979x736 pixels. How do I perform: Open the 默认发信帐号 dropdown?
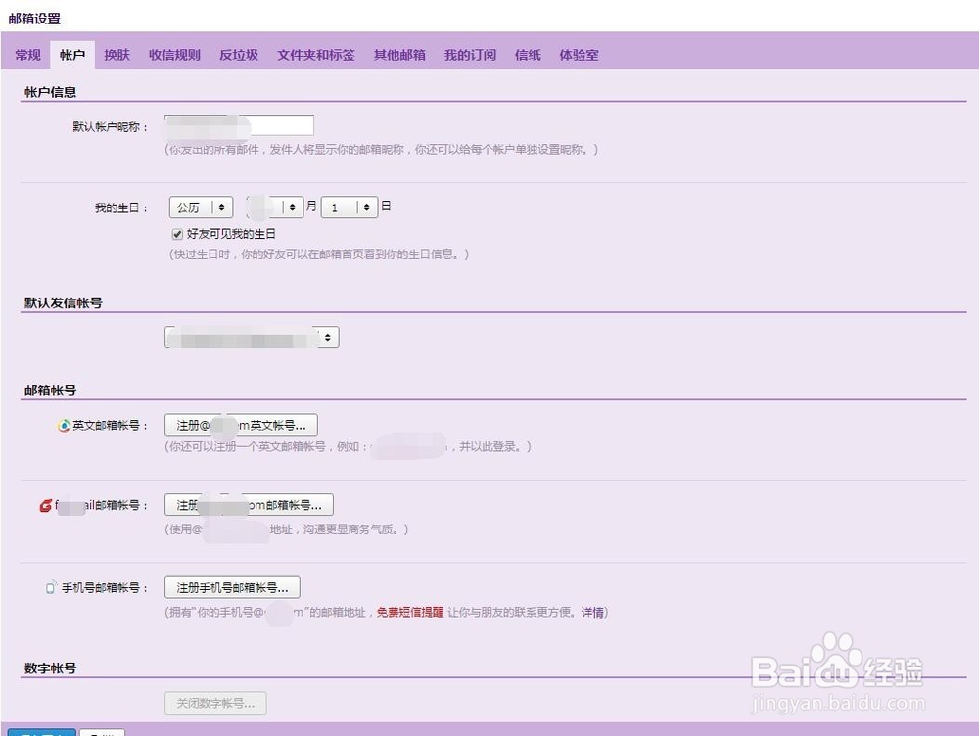click(252, 338)
